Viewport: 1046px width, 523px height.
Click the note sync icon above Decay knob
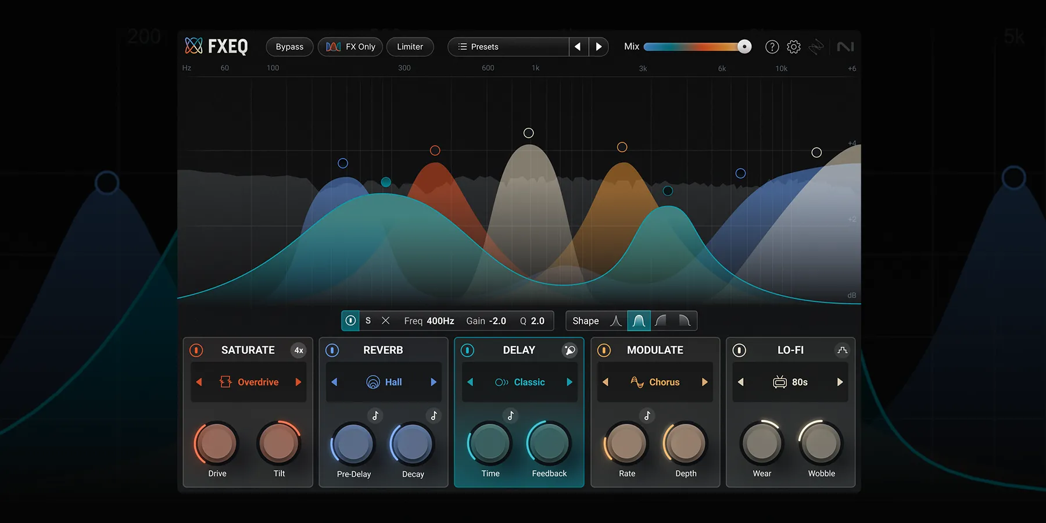pos(434,415)
